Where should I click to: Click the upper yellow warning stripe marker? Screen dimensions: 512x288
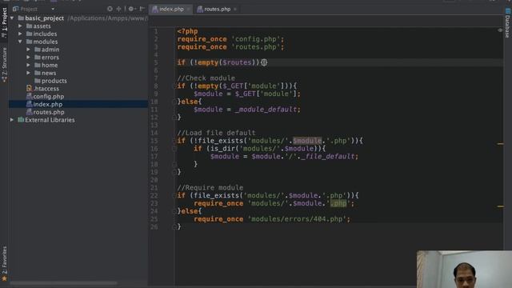point(500,144)
